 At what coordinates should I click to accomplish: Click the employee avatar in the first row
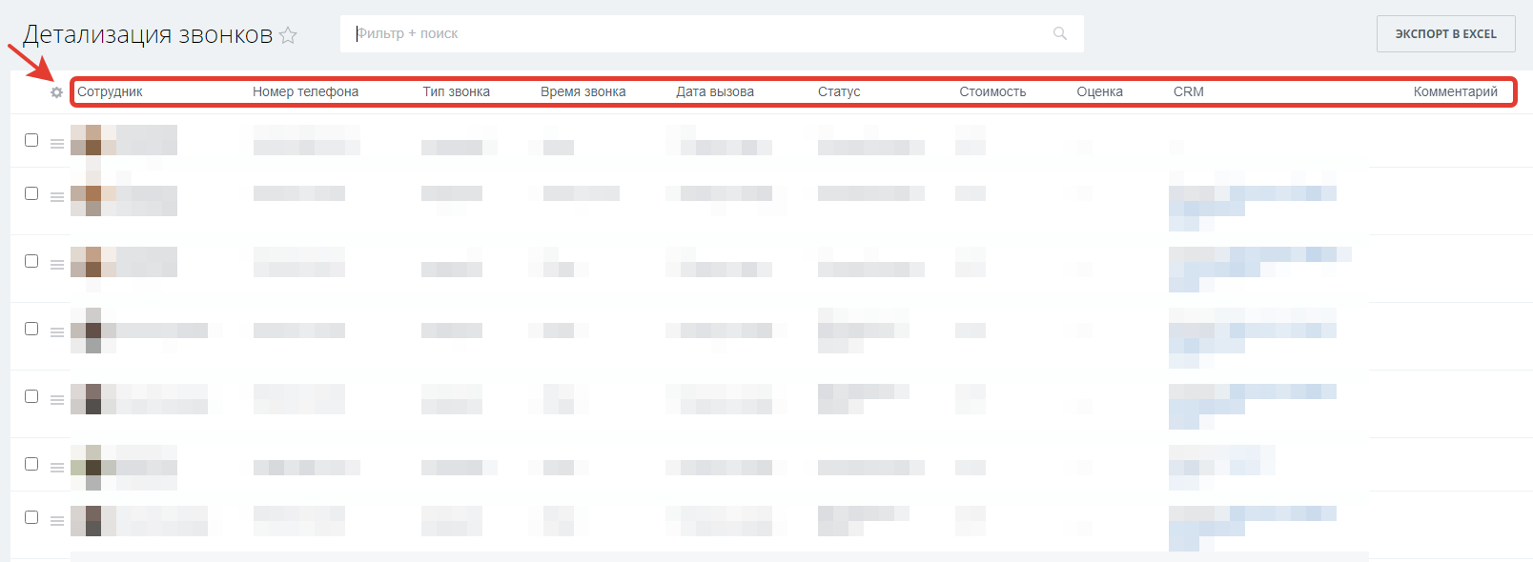[x=93, y=140]
